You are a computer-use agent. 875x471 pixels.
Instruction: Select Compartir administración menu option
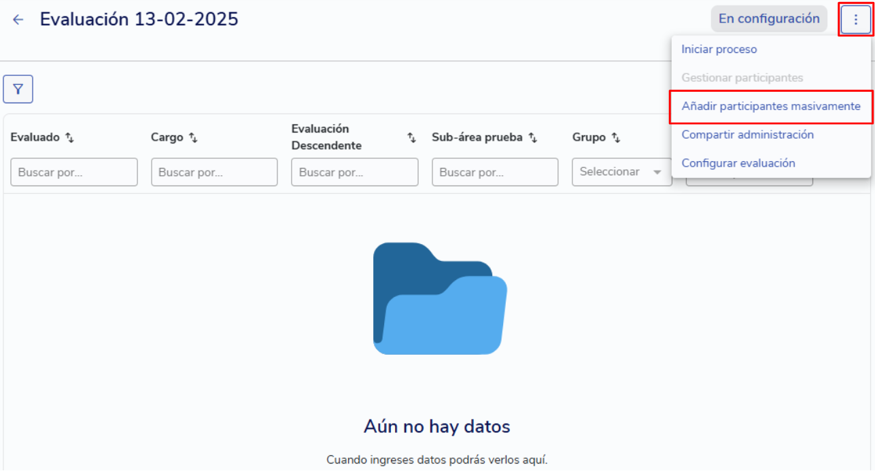(x=747, y=135)
